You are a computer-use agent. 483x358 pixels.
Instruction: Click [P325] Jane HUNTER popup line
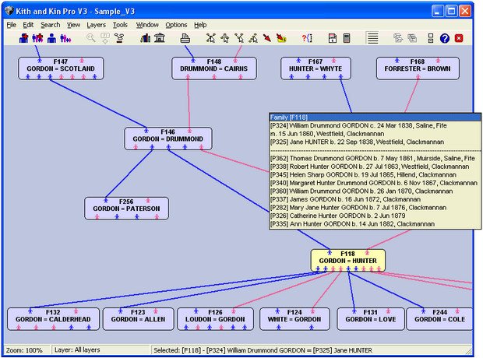357,142
